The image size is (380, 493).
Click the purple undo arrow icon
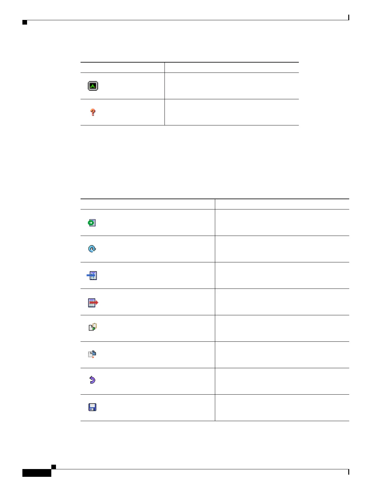pos(92,380)
